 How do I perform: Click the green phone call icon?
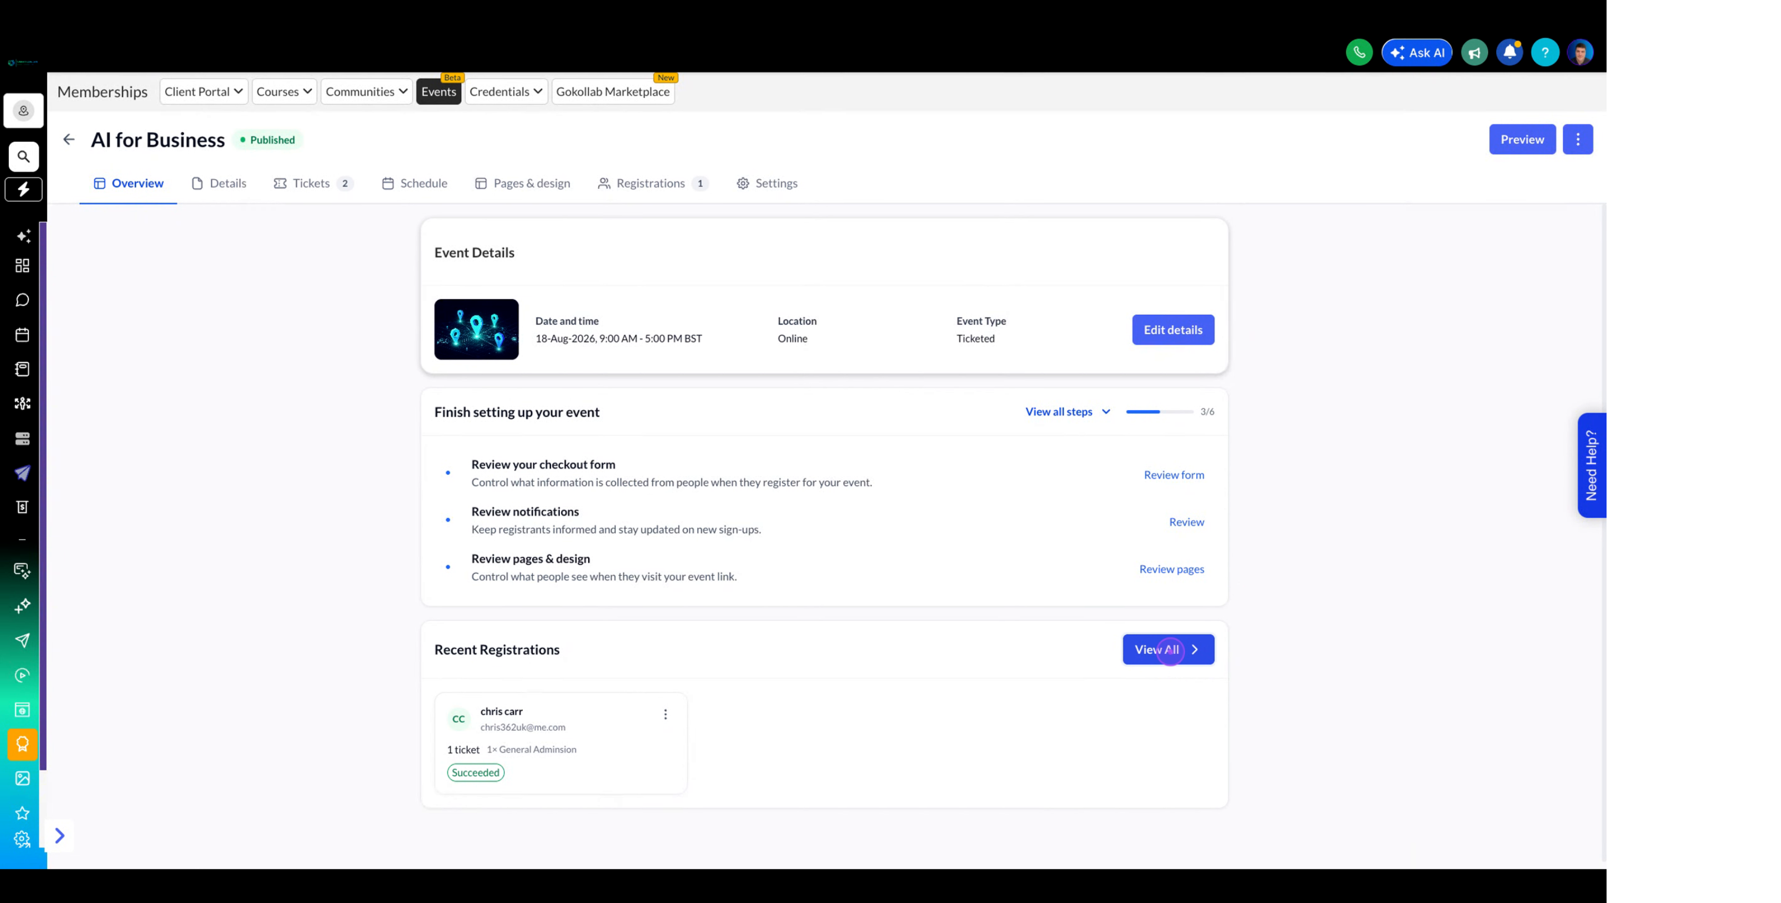pyautogui.click(x=1358, y=53)
